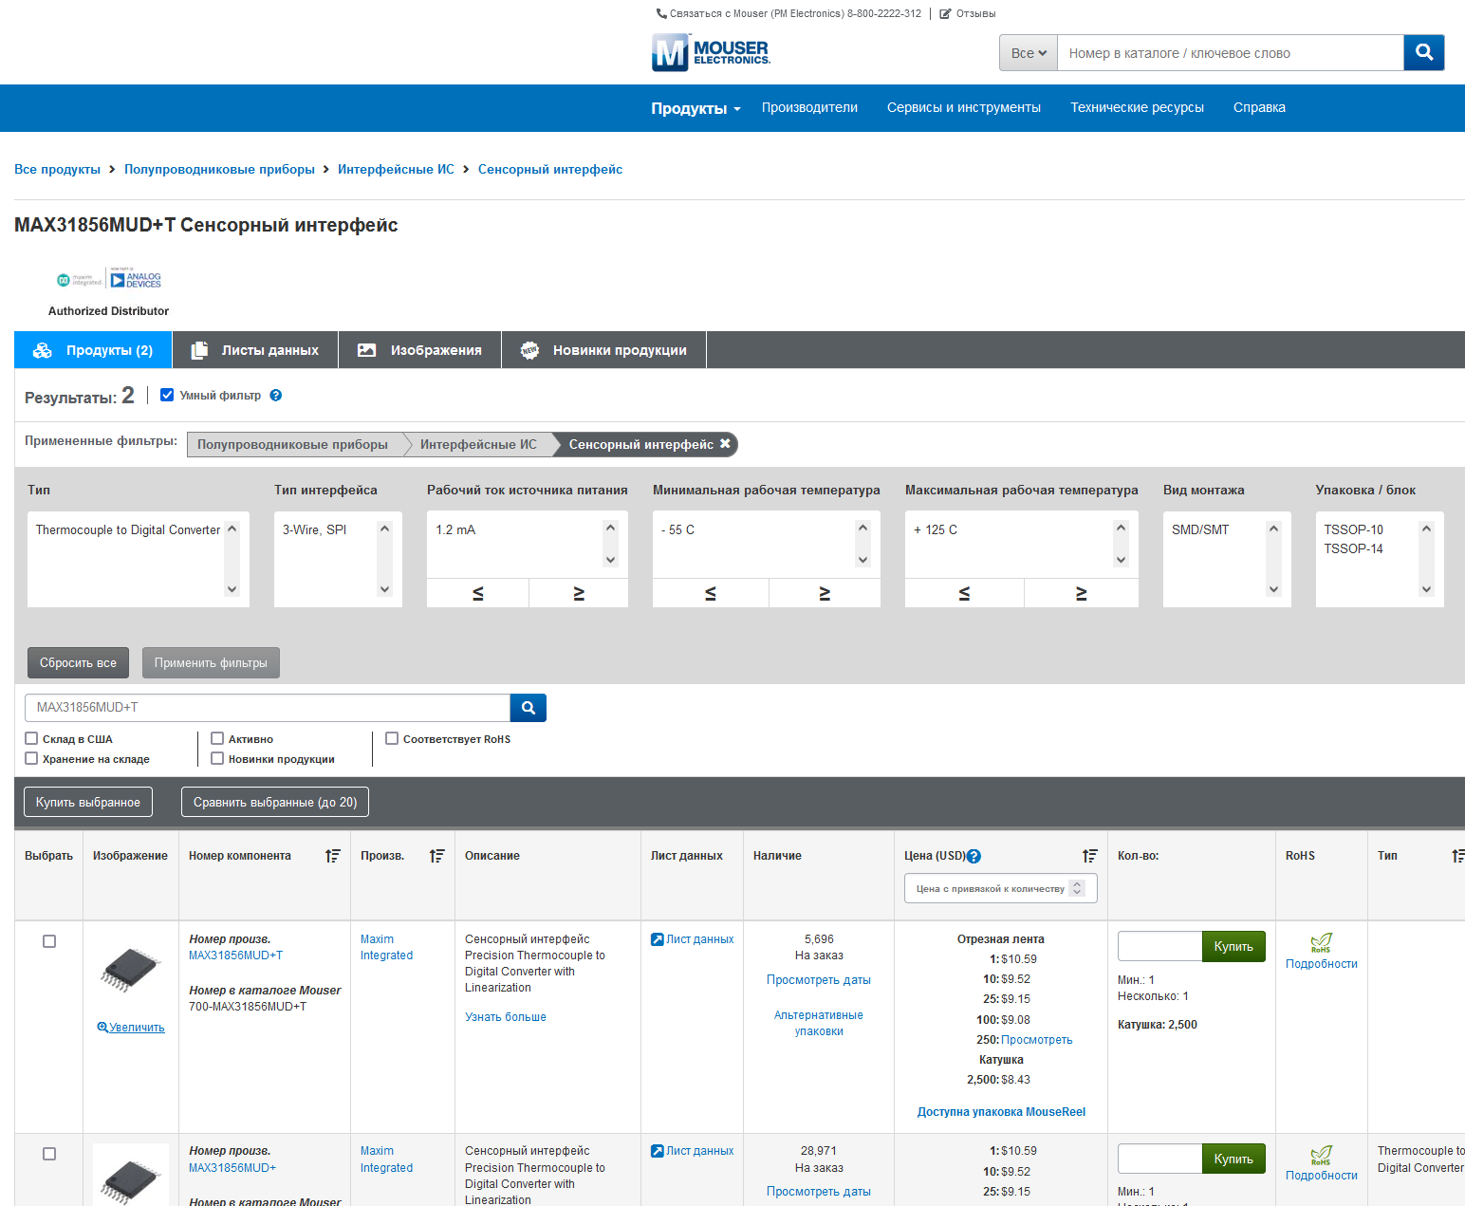
Task: Click the Mouser Electronics logo
Action: [x=711, y=52]
